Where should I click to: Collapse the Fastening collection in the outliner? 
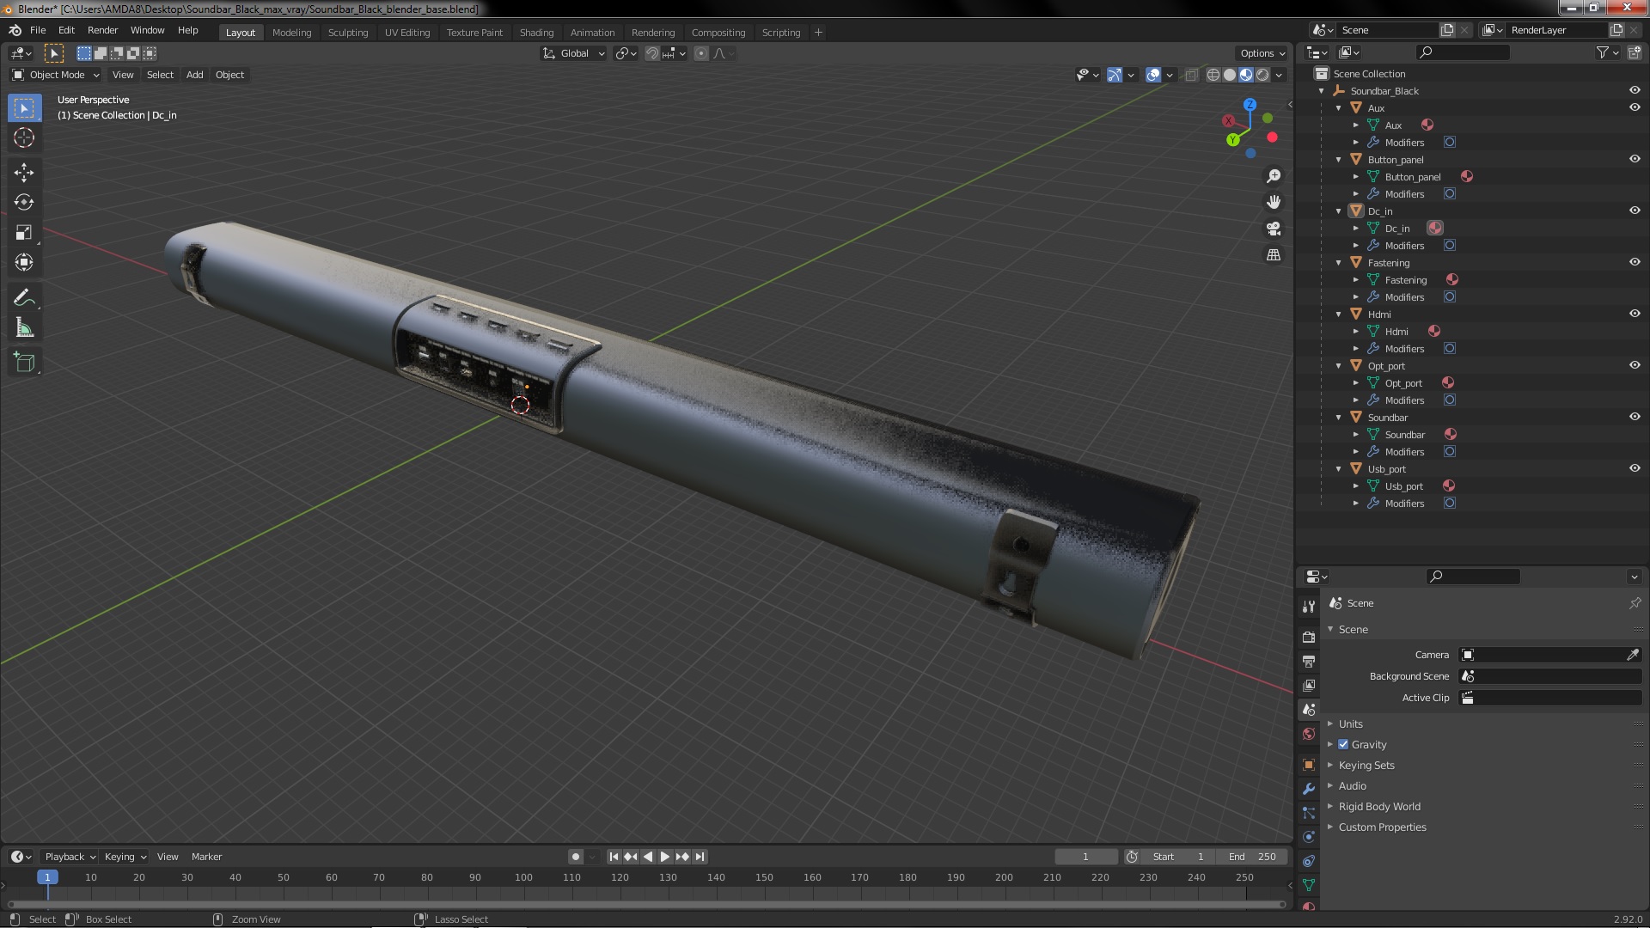(1339, 263)
